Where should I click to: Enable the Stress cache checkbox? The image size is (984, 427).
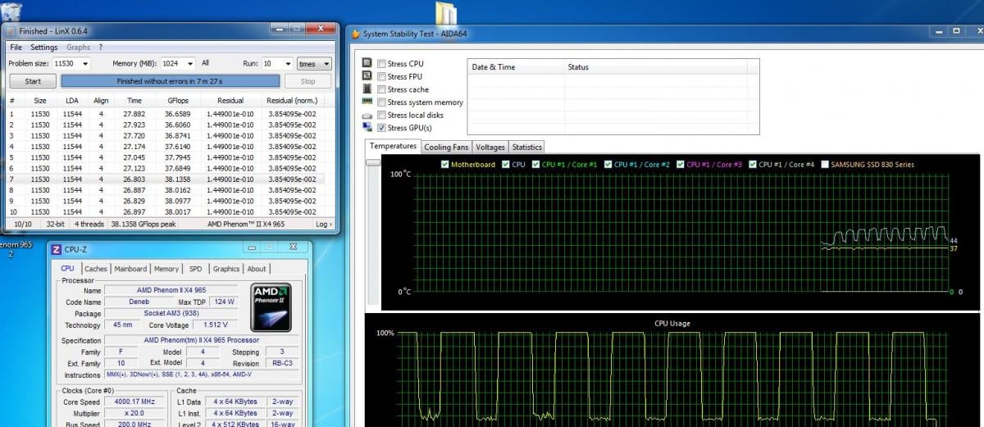coord(381,89)
